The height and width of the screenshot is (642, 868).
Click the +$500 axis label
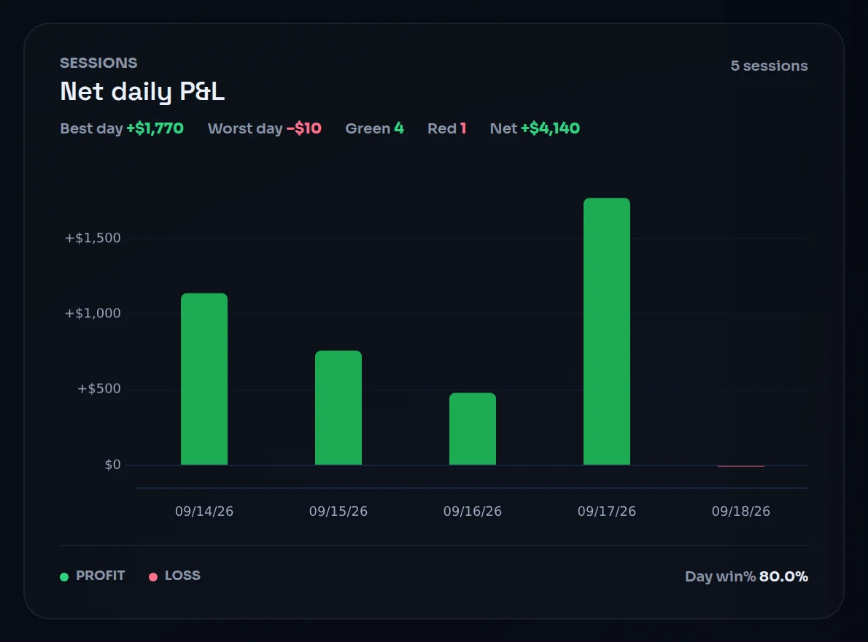(98, 389)
